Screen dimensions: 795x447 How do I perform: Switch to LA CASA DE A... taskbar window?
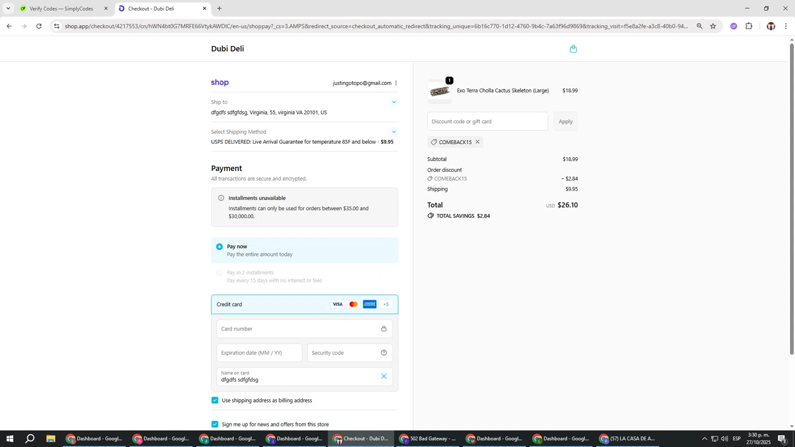click(628, 439)
